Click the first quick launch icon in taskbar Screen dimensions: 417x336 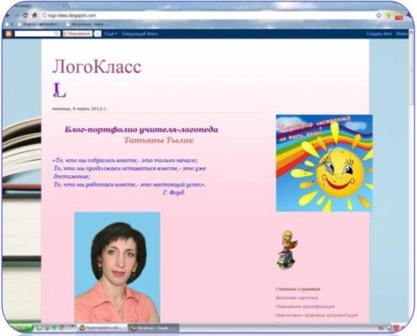point(40,328)
